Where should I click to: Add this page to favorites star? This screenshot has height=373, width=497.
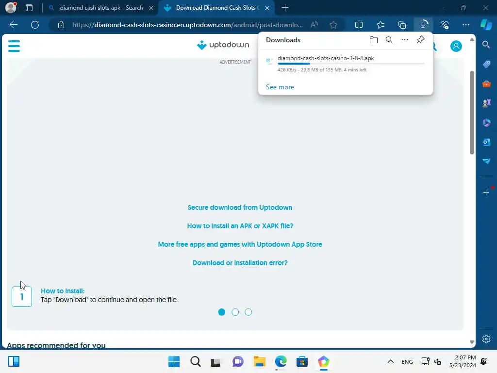click(x=333, y=25)
